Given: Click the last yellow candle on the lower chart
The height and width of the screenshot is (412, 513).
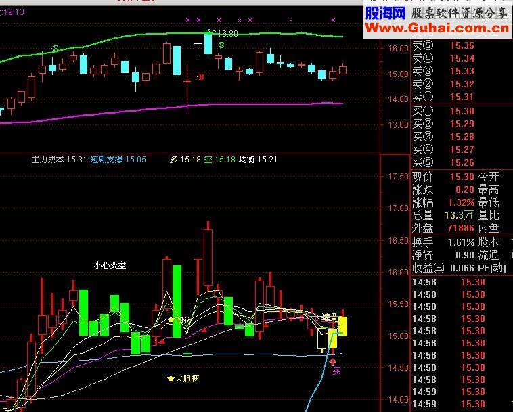Looking at the screenshot, I should (x=343, y=326).
